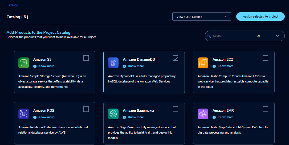Expand the All filter dropdown
This screenshot has width=289, height=145.
tap(268, 36)
